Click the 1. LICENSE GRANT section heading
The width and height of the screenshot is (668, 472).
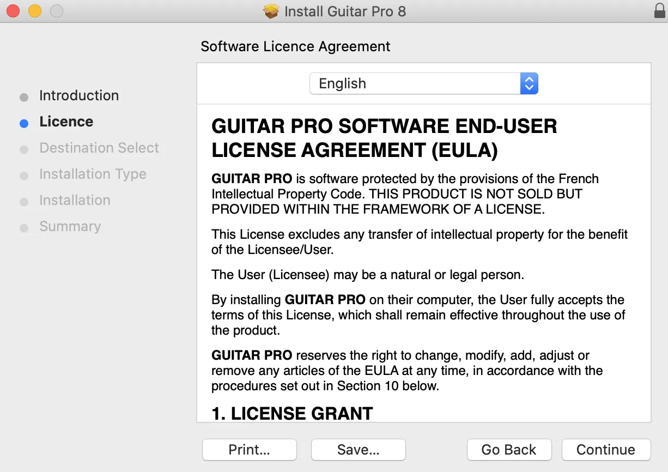click(292, 413)
